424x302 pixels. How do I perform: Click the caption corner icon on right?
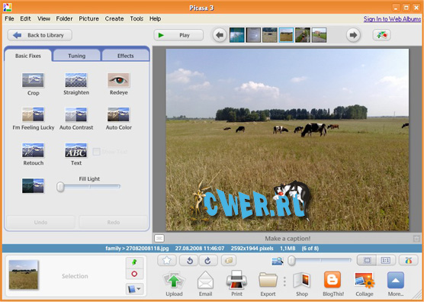click(x=416, y=239)
